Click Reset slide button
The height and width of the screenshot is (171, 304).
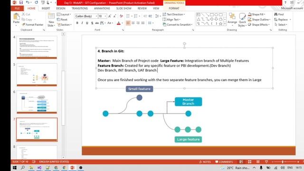click(62, 19)
